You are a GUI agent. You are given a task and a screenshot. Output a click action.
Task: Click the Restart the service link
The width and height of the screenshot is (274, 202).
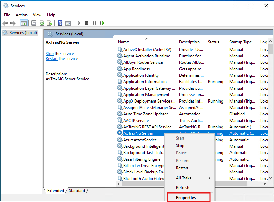pos(52,59)
